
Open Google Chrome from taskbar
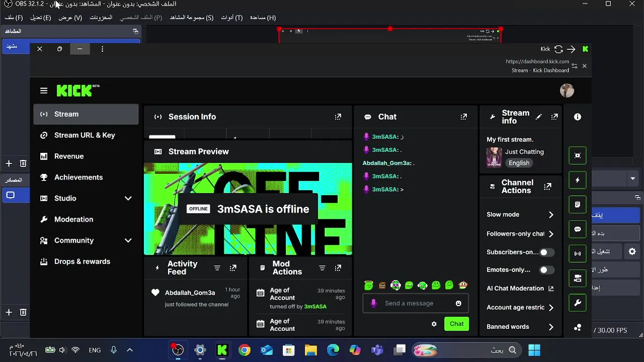tap(245, 350)
